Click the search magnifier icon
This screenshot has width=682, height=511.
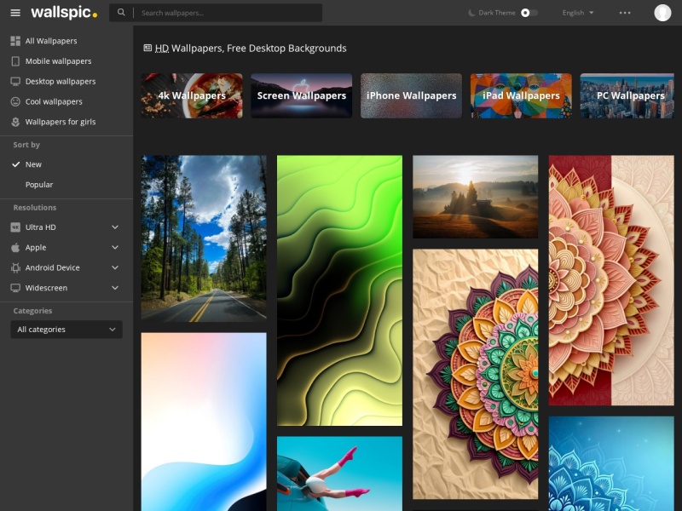[x=121, y=13]
